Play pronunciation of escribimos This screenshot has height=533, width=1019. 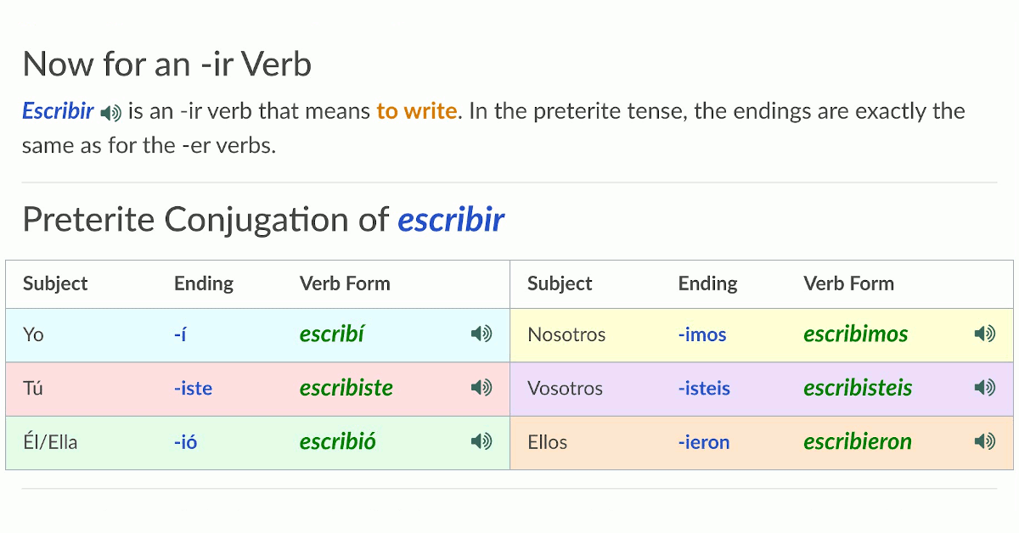[986, 334]
